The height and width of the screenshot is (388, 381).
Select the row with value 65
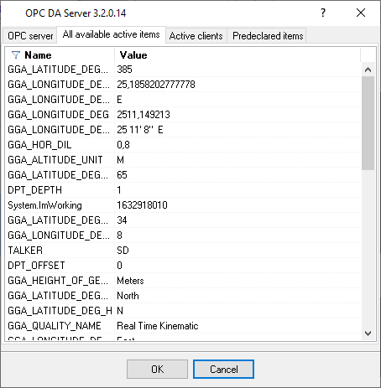184,175
